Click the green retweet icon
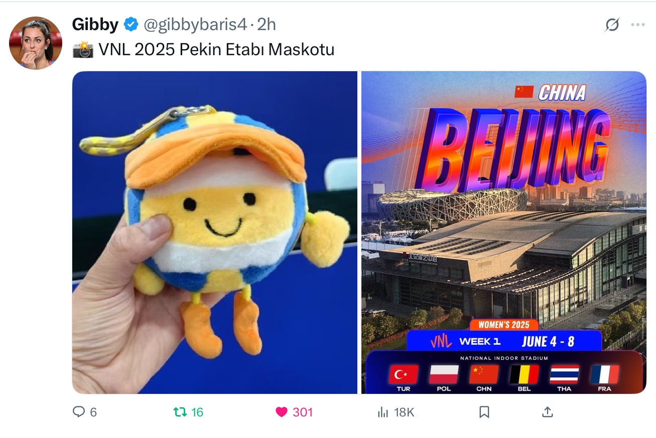 180,412
